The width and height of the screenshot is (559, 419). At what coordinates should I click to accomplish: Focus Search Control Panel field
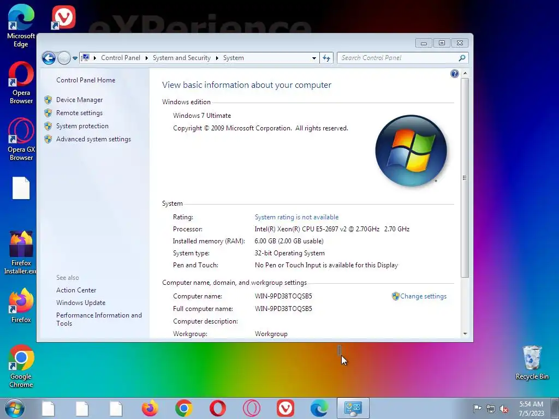397,58
